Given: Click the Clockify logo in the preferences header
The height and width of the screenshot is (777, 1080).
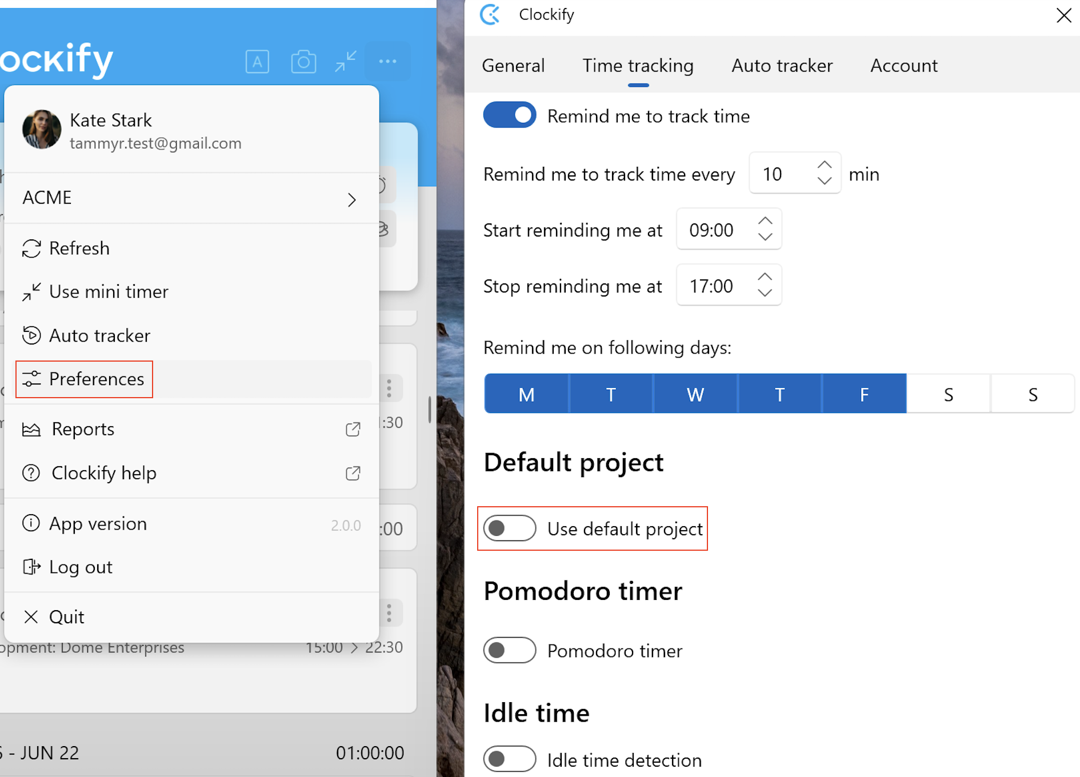Looking at the screenshot, I should tap(490, 15).
